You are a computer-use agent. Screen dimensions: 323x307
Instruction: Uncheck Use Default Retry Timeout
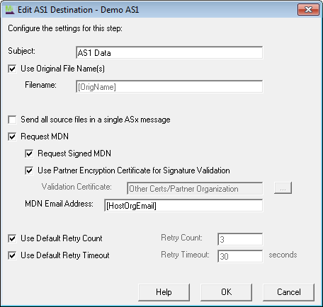point(12,255)
